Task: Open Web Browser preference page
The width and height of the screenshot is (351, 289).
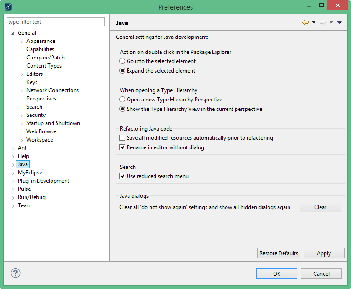Action: click(x=42, y=131)
